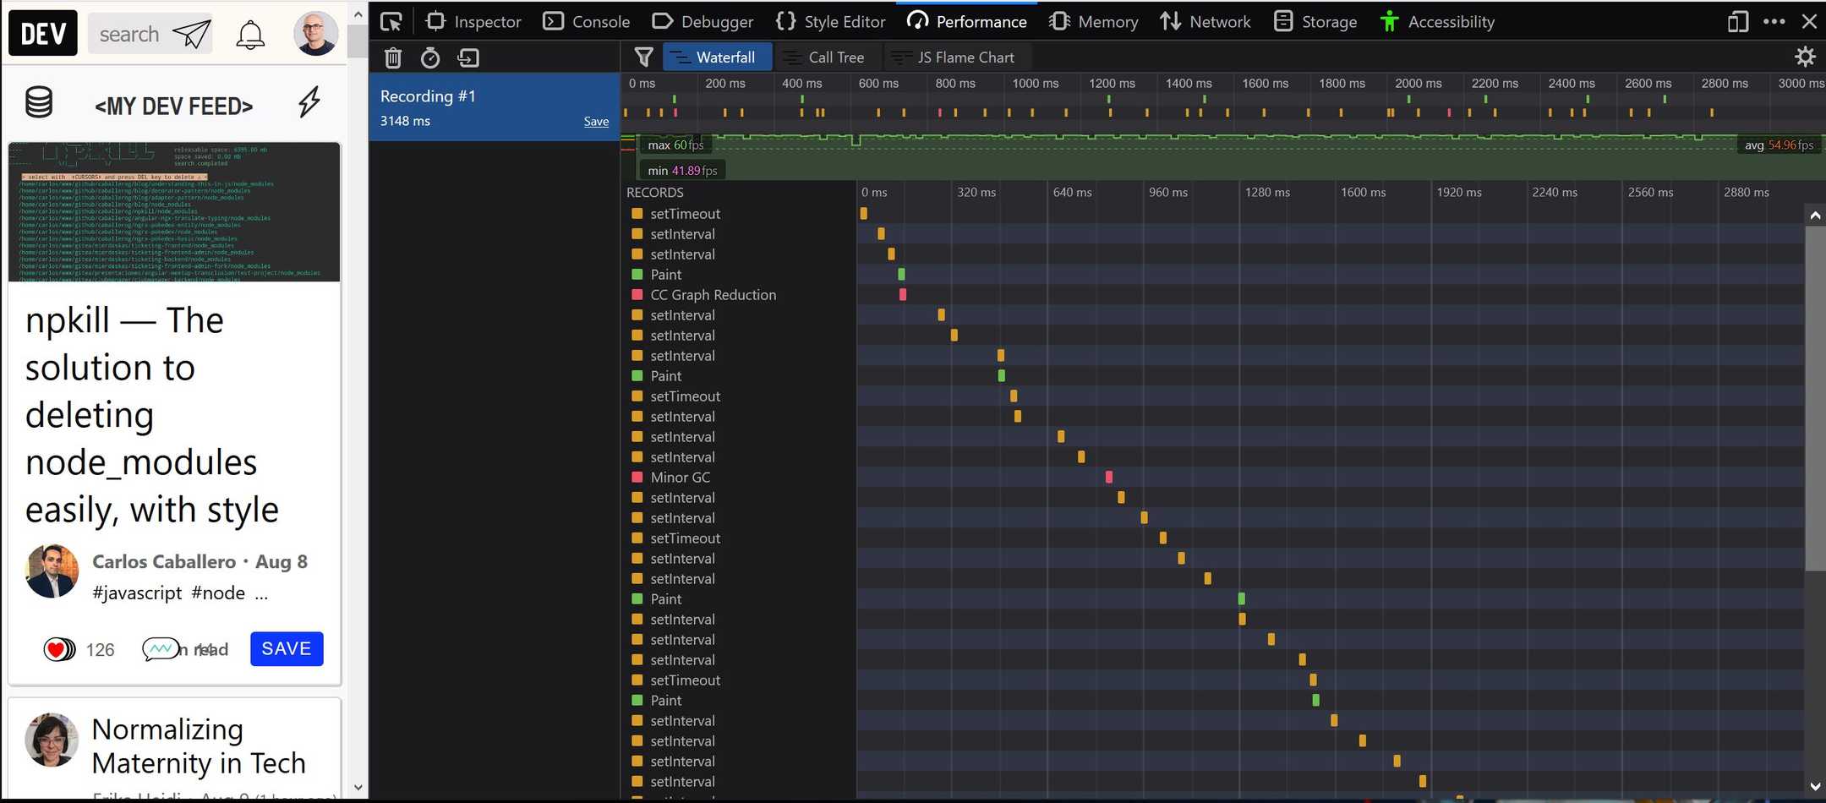Click the lightning bolt icon beside MY DEV FEED
Viewport: 1826px width, 803px height.
pyautogui.click(x=309, y=101)
